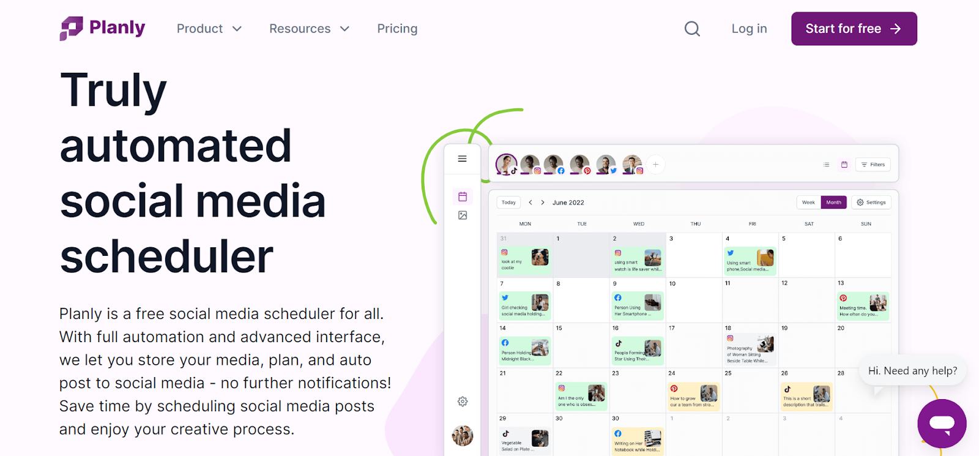
Task: Open calendar Settings button
Action: coord(871,203)
